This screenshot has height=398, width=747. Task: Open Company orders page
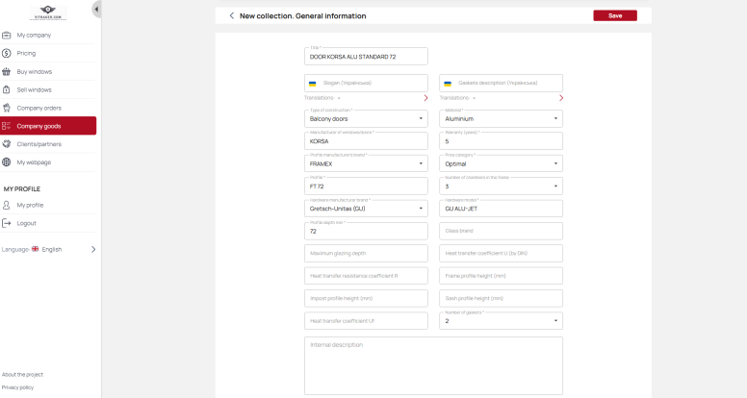tap(48, 108)
